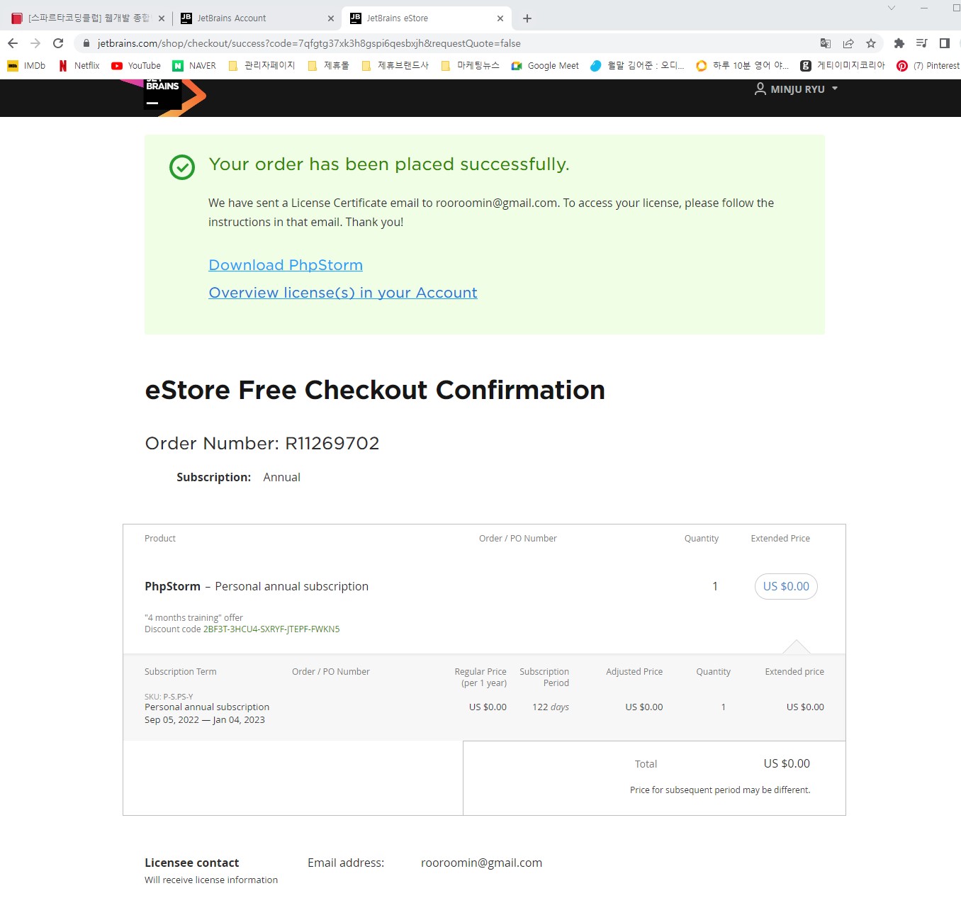This screenshot has width=961, height=898.
Task: Open the 게티이미지코리아 bookmark
Action: pos(843,66)
